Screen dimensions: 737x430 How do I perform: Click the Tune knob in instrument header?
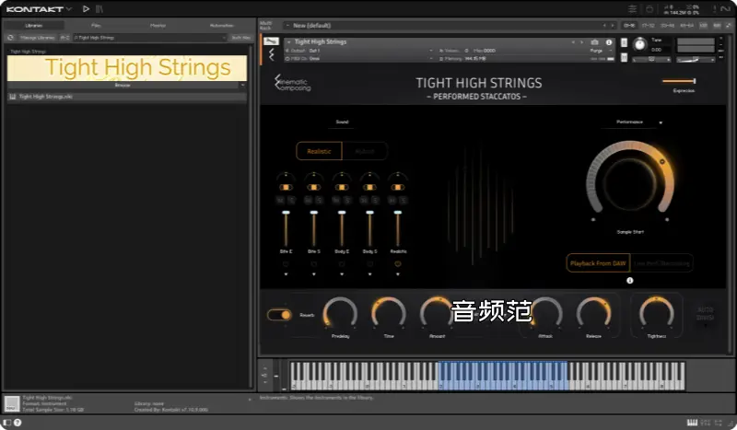point(638,42)
